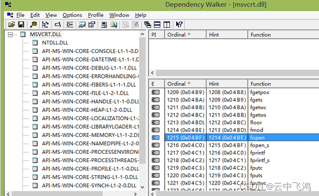Open the View menu
Viewport: 319px width, 196px height.
point(51,15)
